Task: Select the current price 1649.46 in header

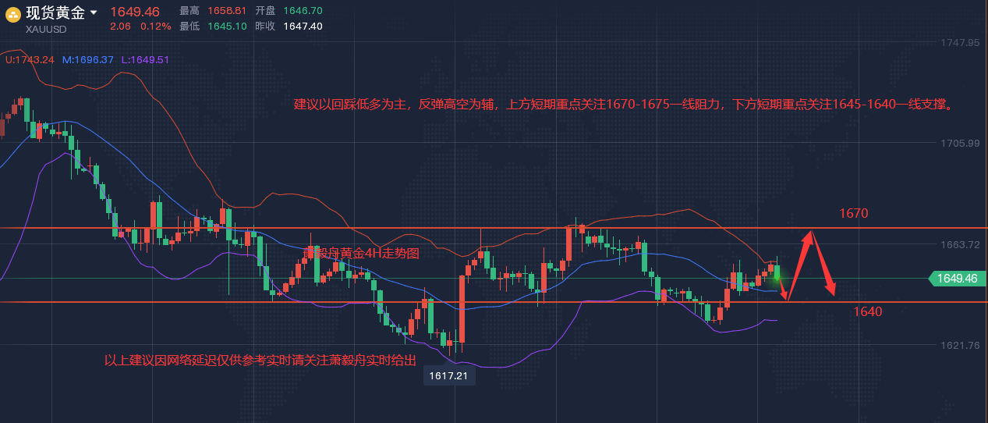Action: tap(134, 12)
